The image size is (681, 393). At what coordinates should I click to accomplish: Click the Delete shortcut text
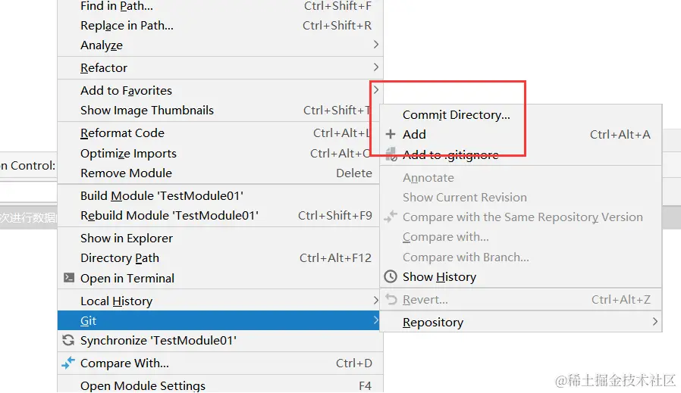click(354, 173)
